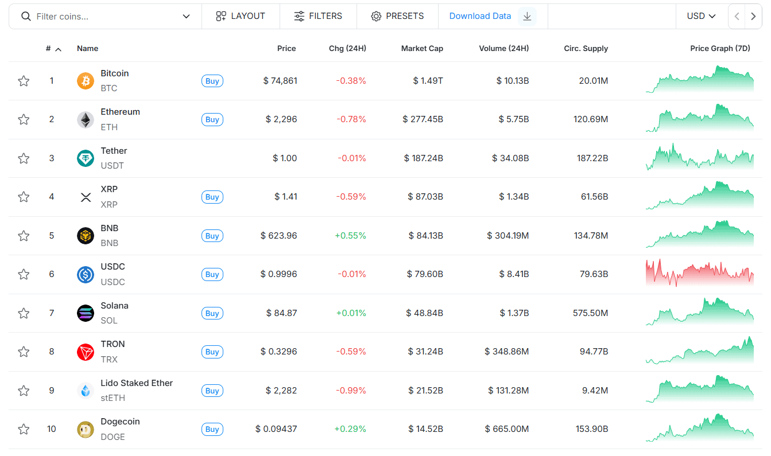The width and height of the screenshot is (771, 456).
Task: Click the BNB coin logo
Action: pos(86,236)
